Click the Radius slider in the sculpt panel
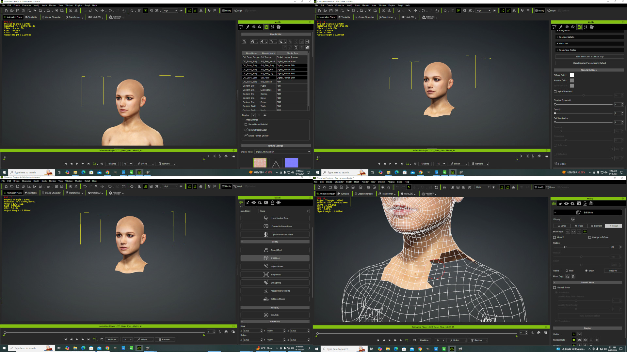The height and width of the screenshot is (352, 627). 581,247
